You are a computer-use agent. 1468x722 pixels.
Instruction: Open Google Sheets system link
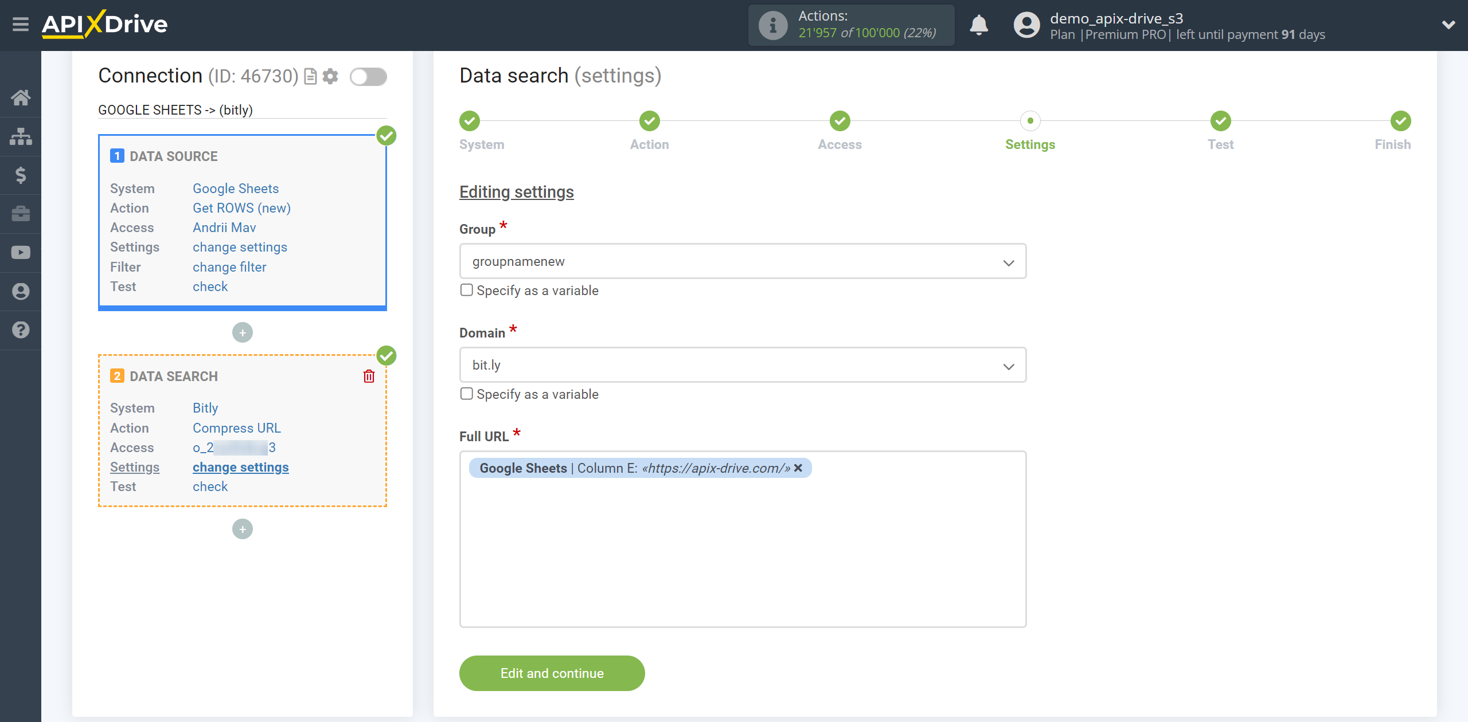click(x=236, y=189)
